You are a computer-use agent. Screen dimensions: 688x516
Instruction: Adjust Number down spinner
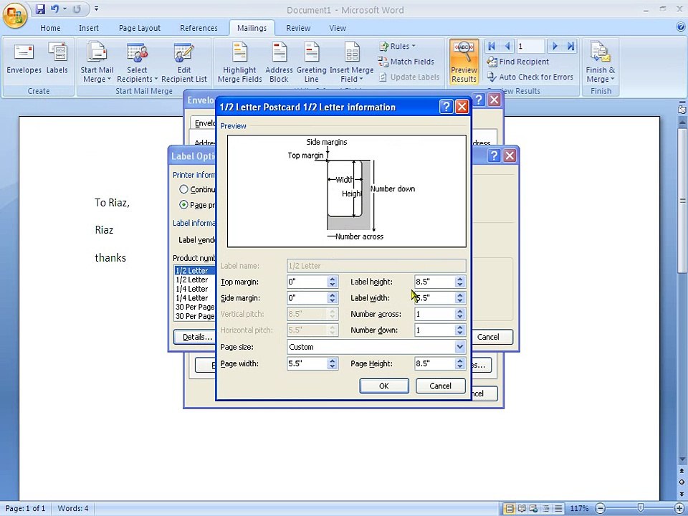pyautogui.click(x=459, y=330)
